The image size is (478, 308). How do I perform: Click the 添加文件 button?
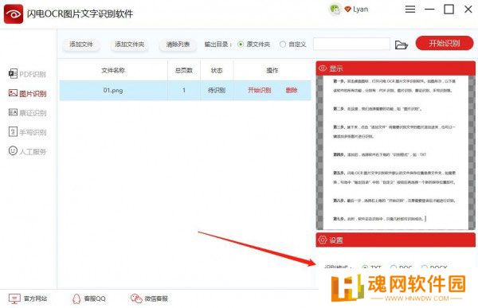(81, 45)
